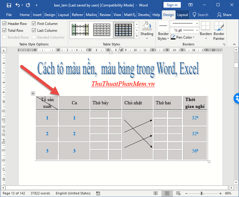The height and width of the screenshot is (197, 239).
Task: Open the Review ribbon tab
Action: pyautogui.click(x=105, y=15)
